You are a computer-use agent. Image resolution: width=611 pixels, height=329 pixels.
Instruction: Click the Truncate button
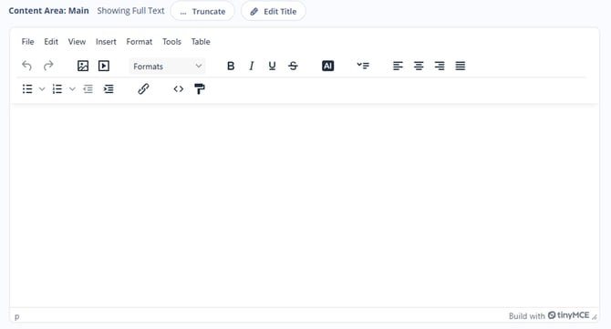202,11
